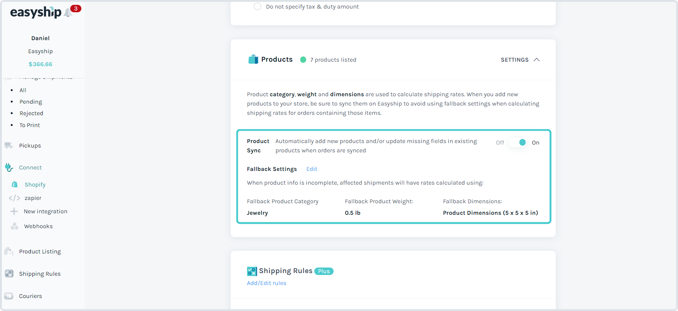Click the zapier code brackets icon
This screenshot has height=311, width=678.
click(x=14, y=198)
